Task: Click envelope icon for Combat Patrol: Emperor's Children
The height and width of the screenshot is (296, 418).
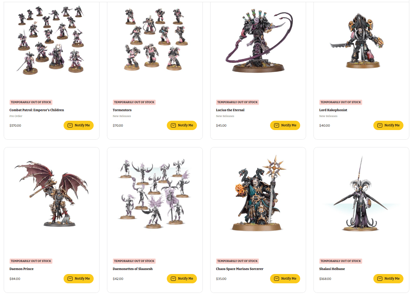Action: 70,125
